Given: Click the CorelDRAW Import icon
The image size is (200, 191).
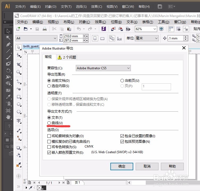Looking at the screenshot, I should tap(113, 29).
